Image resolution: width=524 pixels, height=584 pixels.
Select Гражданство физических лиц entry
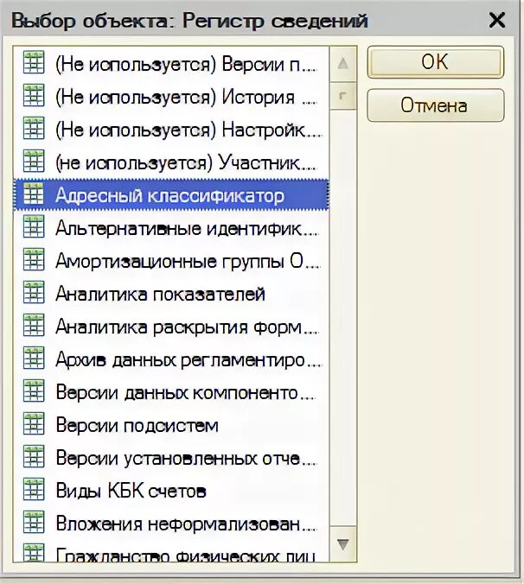pos(171,553)
